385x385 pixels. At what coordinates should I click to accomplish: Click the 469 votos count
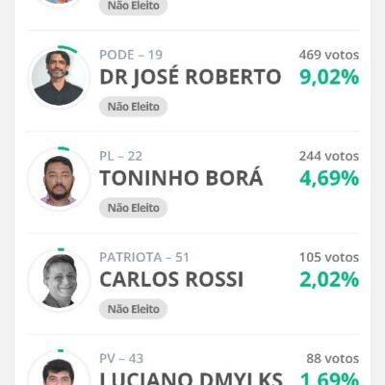329,55
